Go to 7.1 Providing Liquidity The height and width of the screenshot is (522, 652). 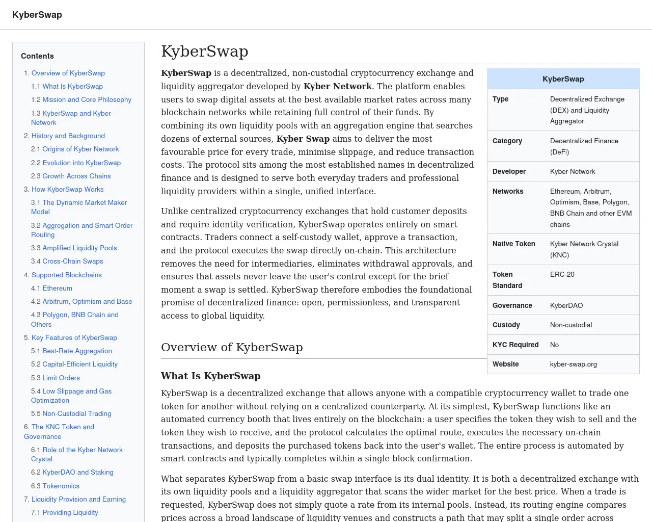pos(70,512)
